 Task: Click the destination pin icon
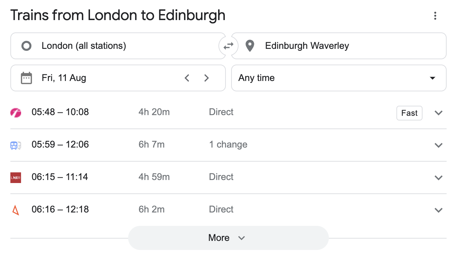(250, 46)
